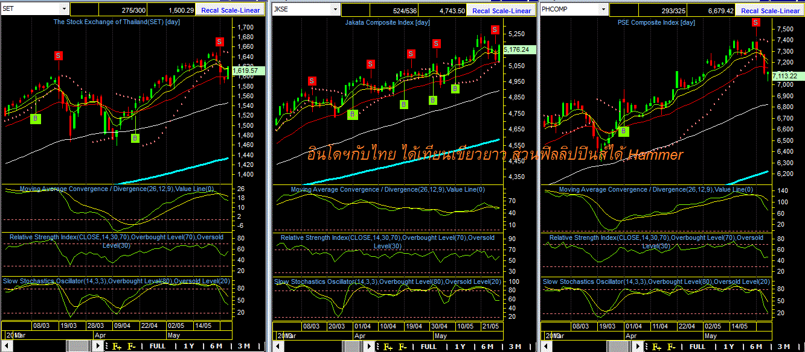This screenshot has height=352, width=805.
Task: Click the Slow Stochastics label in PHCOMP panel
Action: [x=656, y=281]
